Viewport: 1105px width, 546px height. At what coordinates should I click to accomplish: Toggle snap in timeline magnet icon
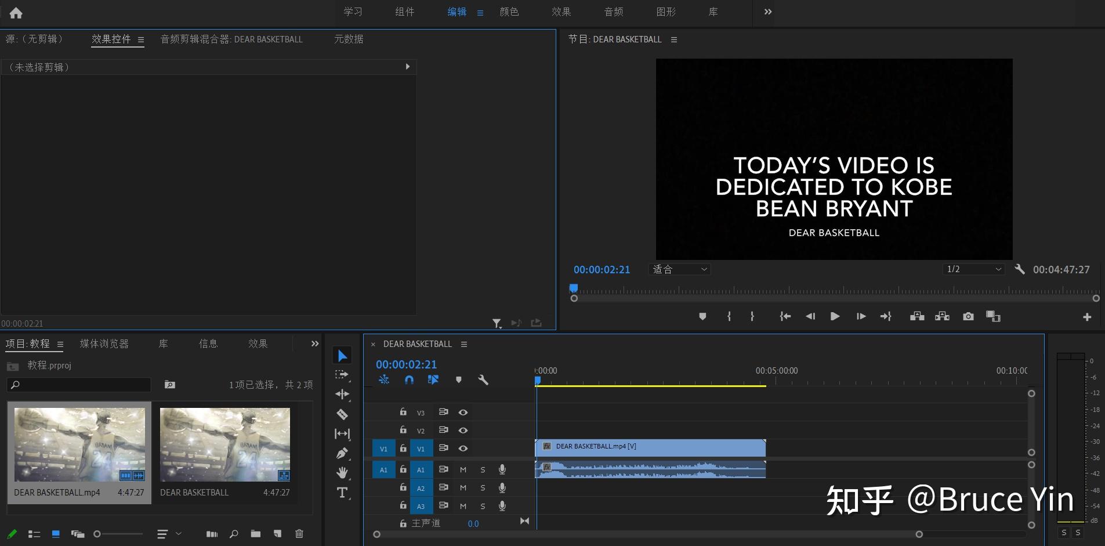pyautogui.click(x=409, y=380)
